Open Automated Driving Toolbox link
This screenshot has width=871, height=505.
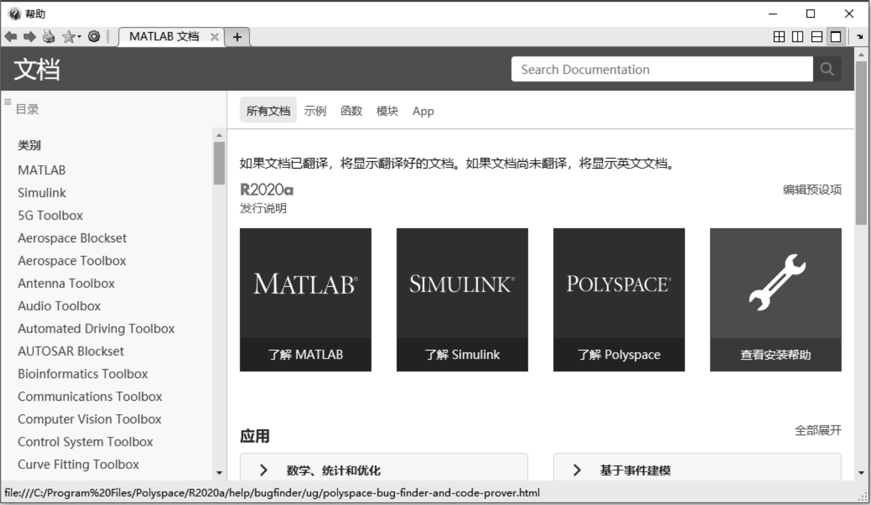tap(96, 329)
